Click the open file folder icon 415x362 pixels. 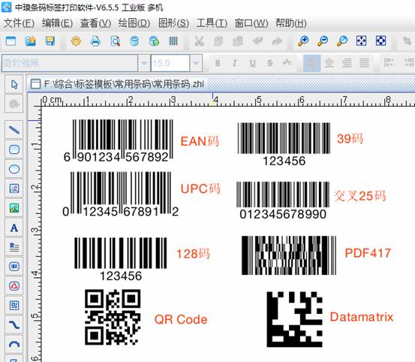pyautogui.click(x=31, y=41)
